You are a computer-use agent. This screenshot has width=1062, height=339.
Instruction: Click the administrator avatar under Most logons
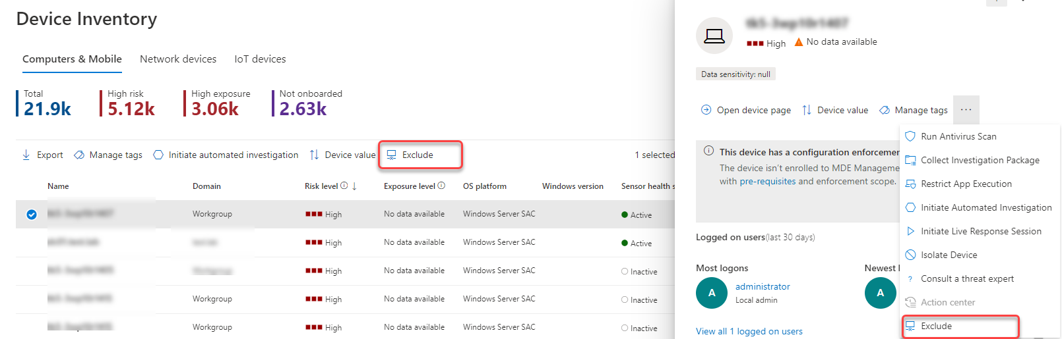[712, 293]
